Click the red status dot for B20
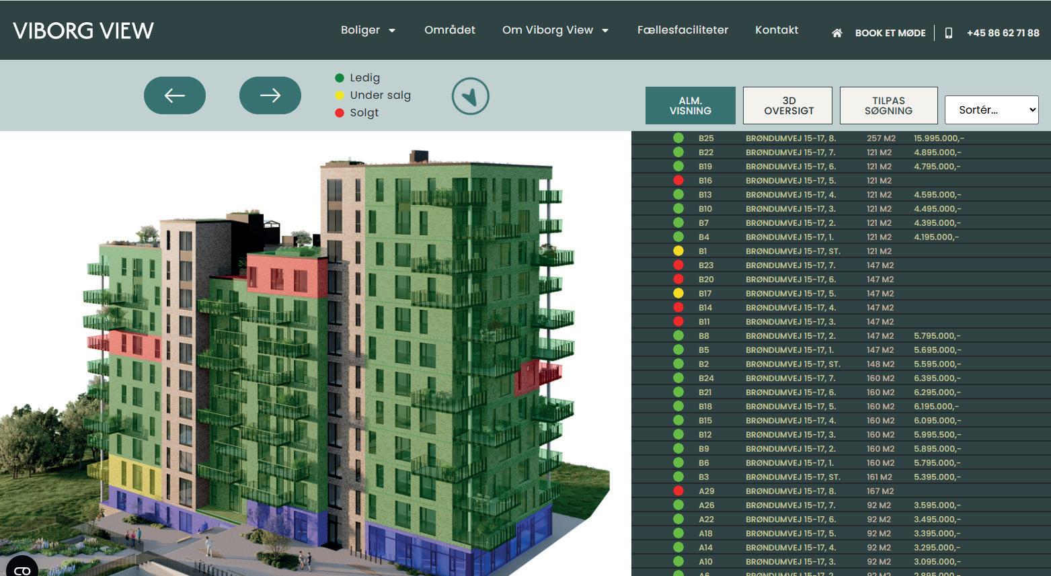This screenshot has height=576, width=1051. click(678, 279)
